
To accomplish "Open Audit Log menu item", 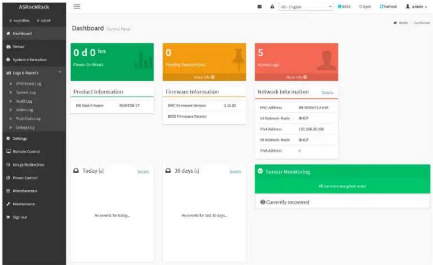I will click(x=24, y=101).
